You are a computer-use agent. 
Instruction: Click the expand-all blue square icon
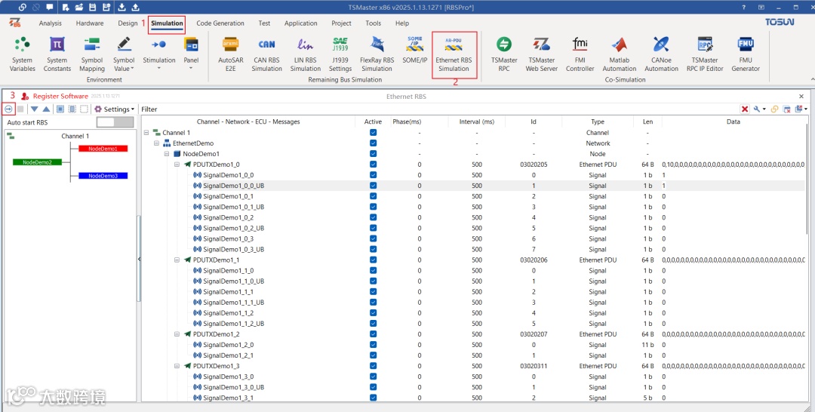coord(60,109)
